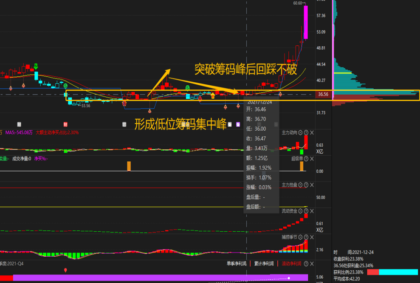Click the 成交净量:0 readout
The width and height of the screenshot is (420, 283).
[22, 159]
